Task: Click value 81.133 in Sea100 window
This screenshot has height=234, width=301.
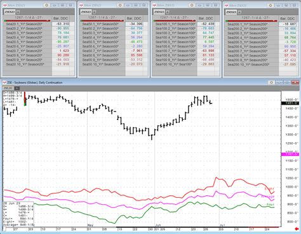Action: pyautogui.click(x=208, y=55)
